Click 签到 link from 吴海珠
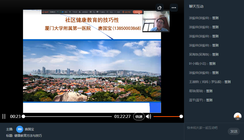This screenshot has height=140, width=244. (x=215, y=55)
